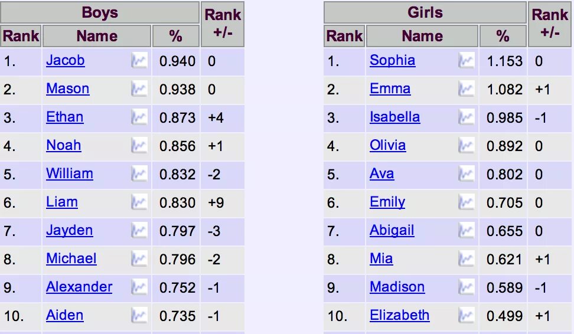Open the trend chart icon for Liam
Screen dimensions: 574x334
[x=139, y=202]
